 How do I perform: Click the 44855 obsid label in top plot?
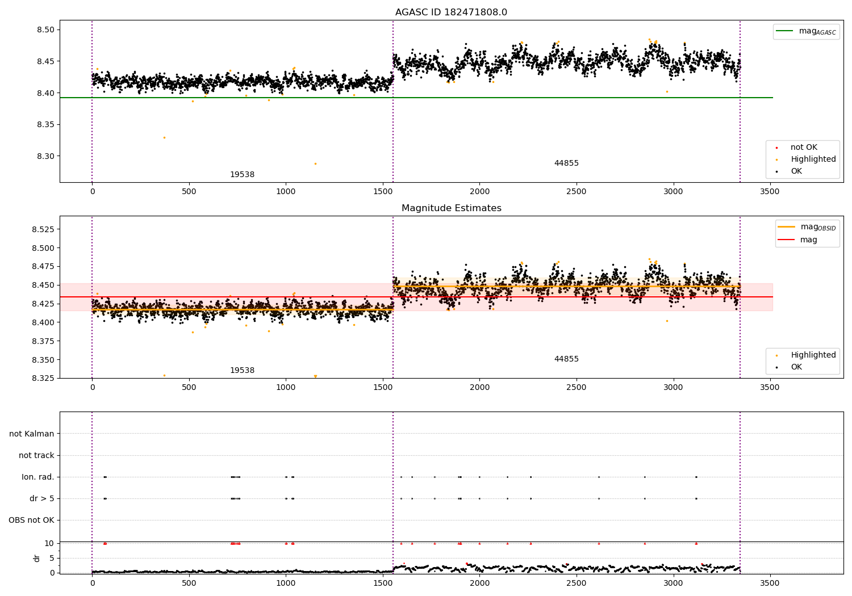point(566,163)
